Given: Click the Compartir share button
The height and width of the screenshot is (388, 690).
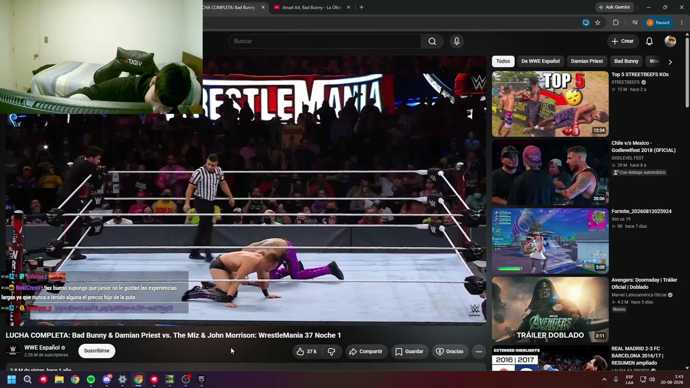Looking at the screenshot, I should [366, 351].
